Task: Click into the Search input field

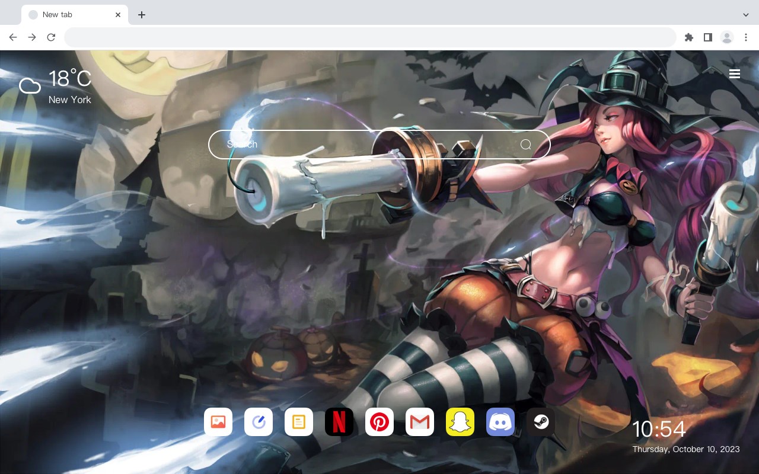Action: pyautogui.click(x=379, y=145)
